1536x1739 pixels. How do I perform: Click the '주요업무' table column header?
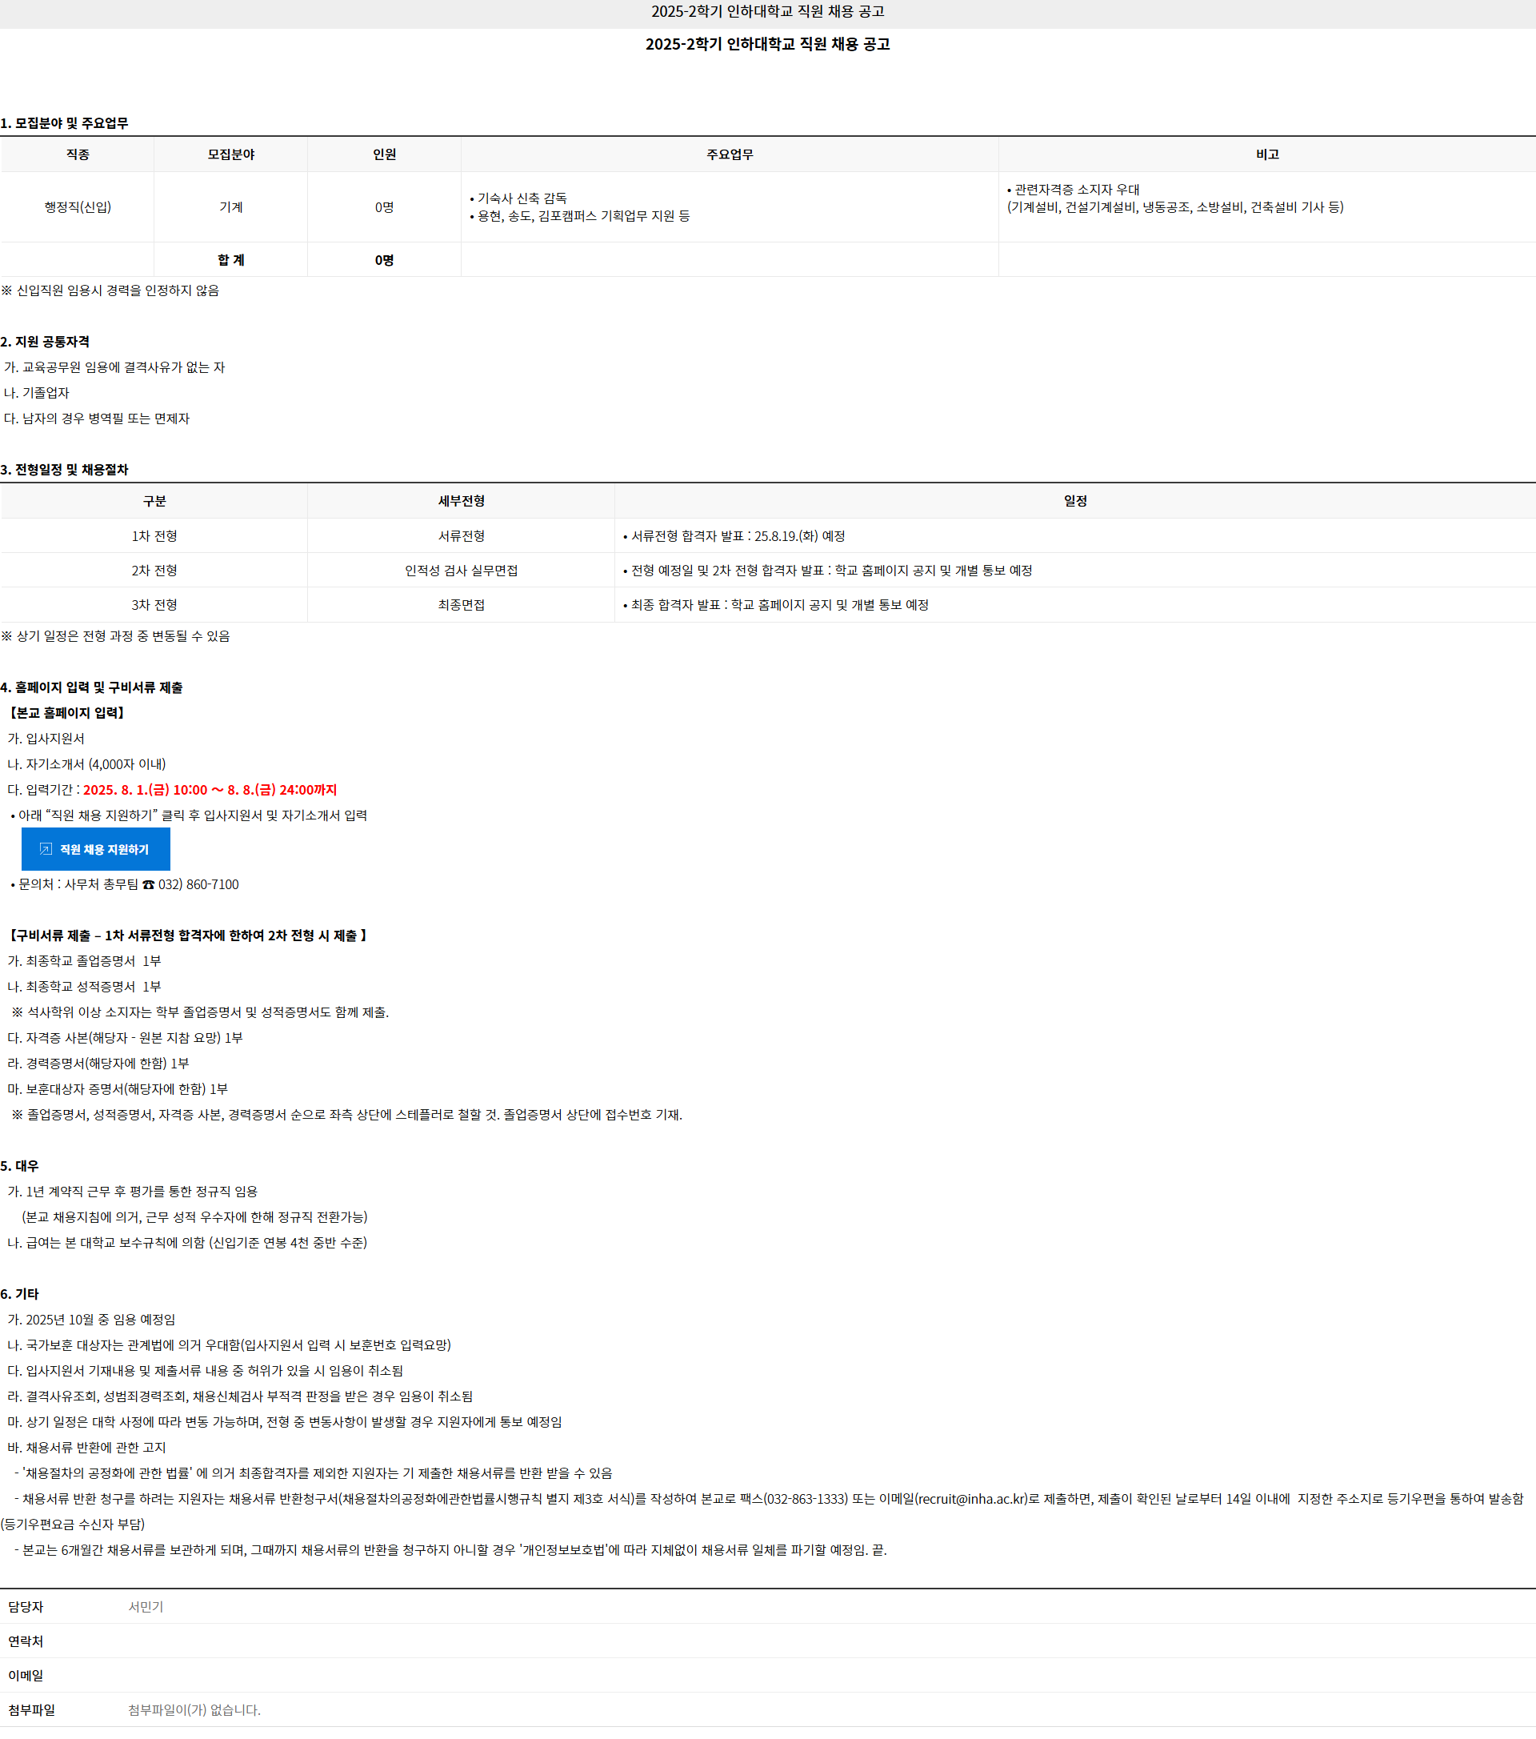click(x=730, y=154)
